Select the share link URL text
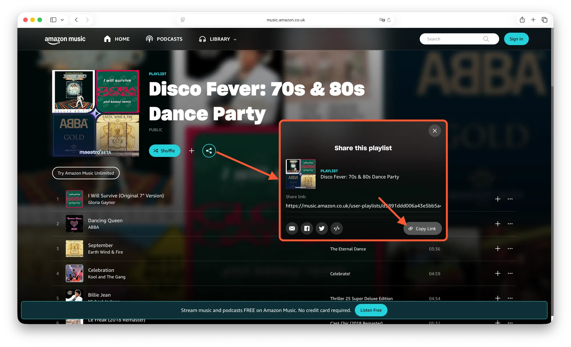This screenshot has width=571, height=347. click(x=363, y=206)
